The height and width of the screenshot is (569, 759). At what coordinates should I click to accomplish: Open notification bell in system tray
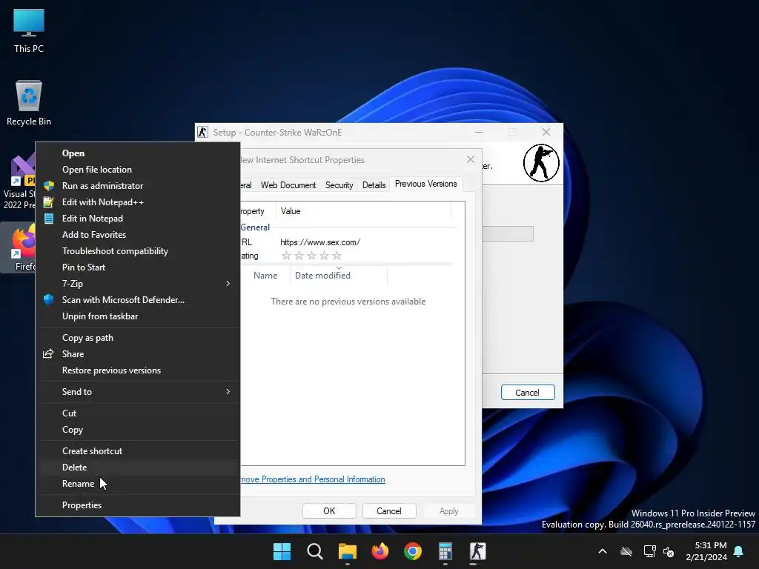739,551
